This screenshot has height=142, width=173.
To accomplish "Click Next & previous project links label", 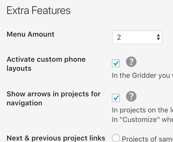I will pyautogui.click(x=56, y=138).
